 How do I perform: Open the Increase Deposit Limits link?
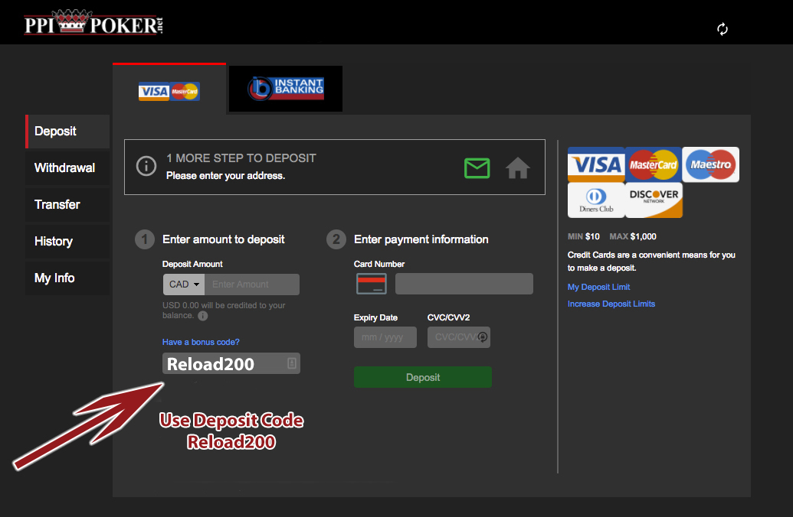(611, 304)
